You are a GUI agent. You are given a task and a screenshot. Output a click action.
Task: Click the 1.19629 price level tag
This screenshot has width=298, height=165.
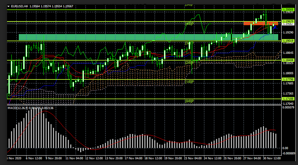point(288,21)
